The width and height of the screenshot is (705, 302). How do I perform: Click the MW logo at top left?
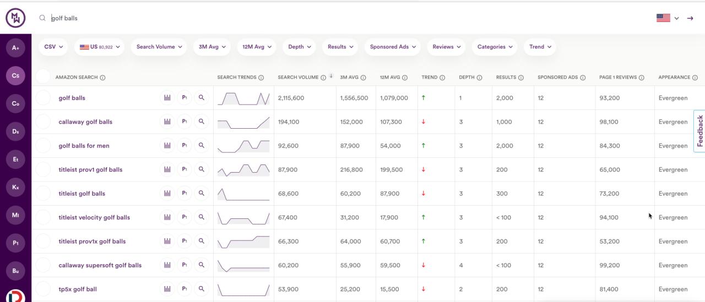pyautogui.click(x=15, y=18)
